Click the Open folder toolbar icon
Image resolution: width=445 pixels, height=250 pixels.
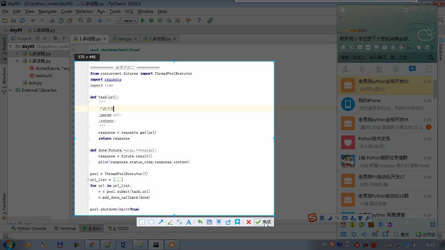(x=5, y=21)
